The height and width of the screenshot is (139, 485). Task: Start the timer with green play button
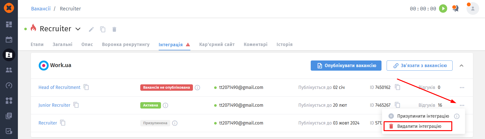443,9
